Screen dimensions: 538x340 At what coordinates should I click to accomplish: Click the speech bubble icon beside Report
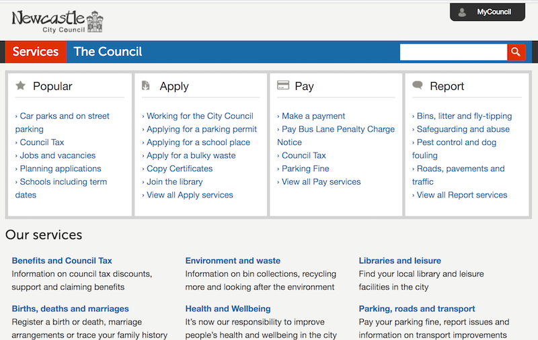click(418, 86)
